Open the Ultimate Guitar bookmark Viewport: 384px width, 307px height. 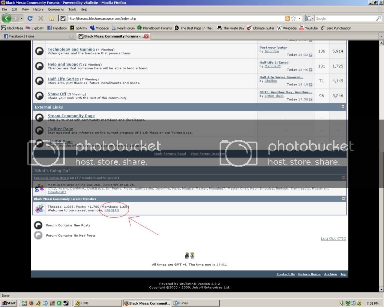[x=261, y=28]
